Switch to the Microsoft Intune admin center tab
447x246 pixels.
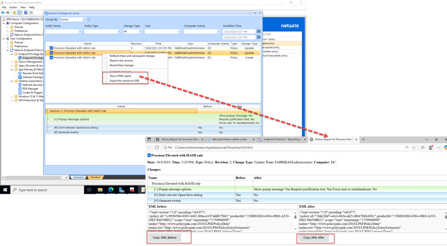[x=230, y=139]
